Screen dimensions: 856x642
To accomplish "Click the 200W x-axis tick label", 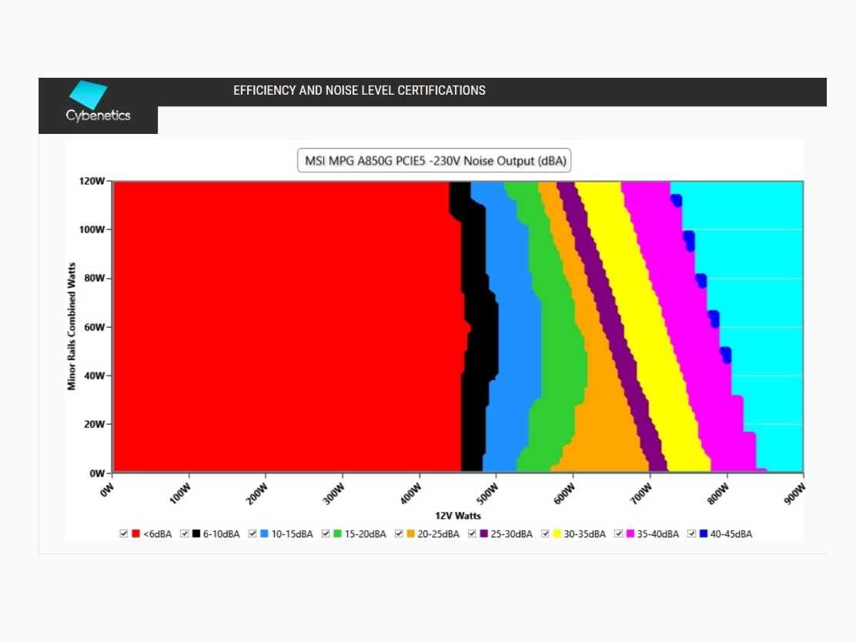I will click(256, 493).
